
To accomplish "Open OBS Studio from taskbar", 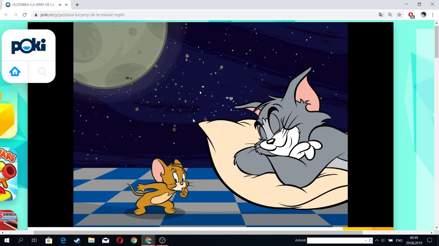I will pyautogui.click(x=162, y=240).
